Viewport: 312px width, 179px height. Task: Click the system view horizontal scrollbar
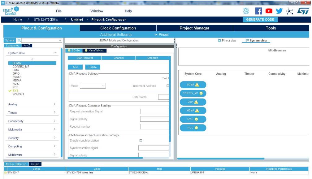[x=221, y=159]
